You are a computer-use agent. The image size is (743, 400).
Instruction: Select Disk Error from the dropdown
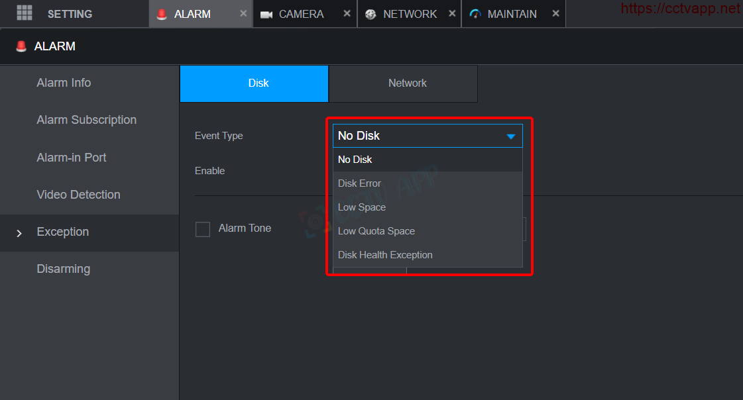pos(359,183)
